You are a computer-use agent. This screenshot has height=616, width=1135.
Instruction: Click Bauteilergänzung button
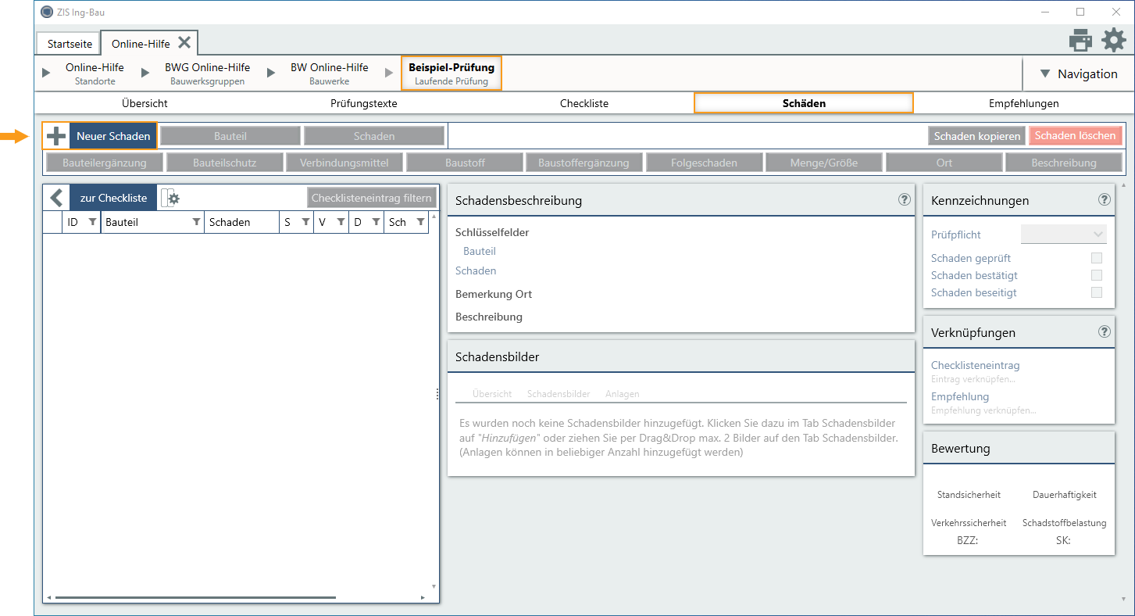pos(105,163)
